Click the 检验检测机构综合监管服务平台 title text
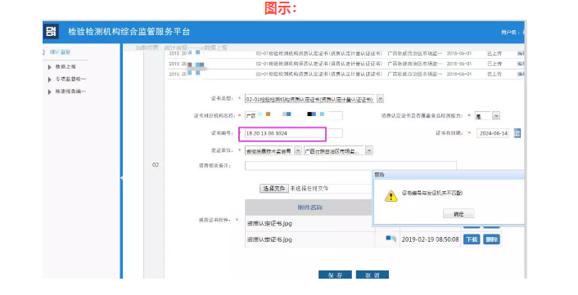Screen dimensions: 578x295 coord(129,32)
